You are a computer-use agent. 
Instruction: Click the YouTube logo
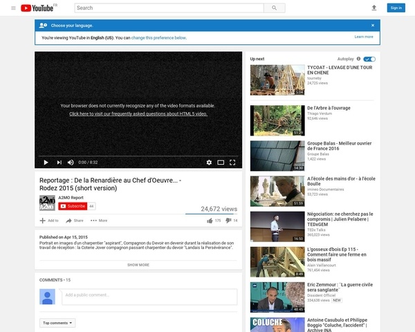[39, 8]
